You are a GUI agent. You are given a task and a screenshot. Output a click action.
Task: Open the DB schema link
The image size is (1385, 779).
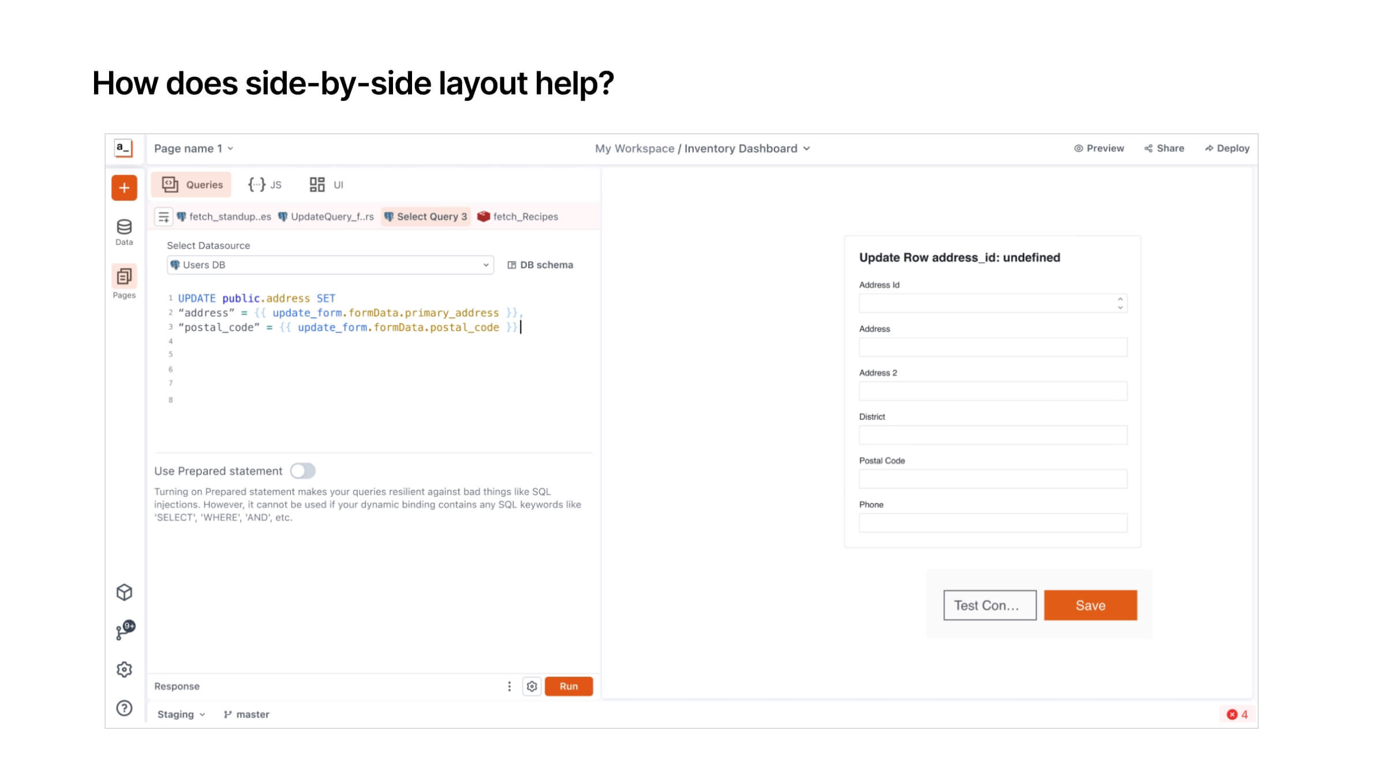pyautogui.click(x=540, y=265)
